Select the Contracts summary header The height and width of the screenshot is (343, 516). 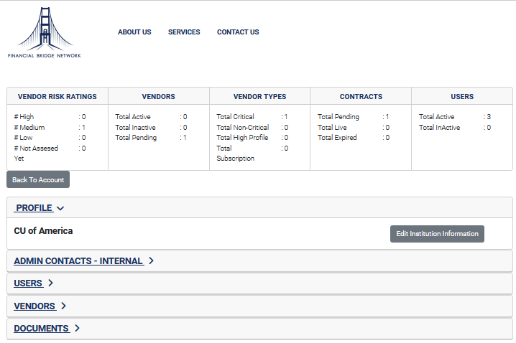361,97
